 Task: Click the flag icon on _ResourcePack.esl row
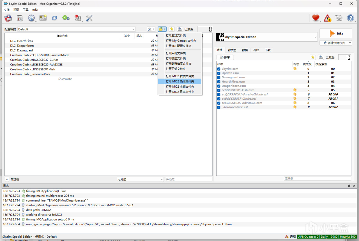[295, 107]
